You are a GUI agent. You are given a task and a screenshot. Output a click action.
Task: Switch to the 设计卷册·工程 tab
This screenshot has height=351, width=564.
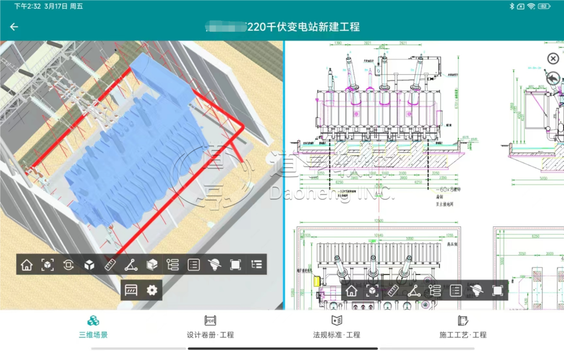point(210,327)
